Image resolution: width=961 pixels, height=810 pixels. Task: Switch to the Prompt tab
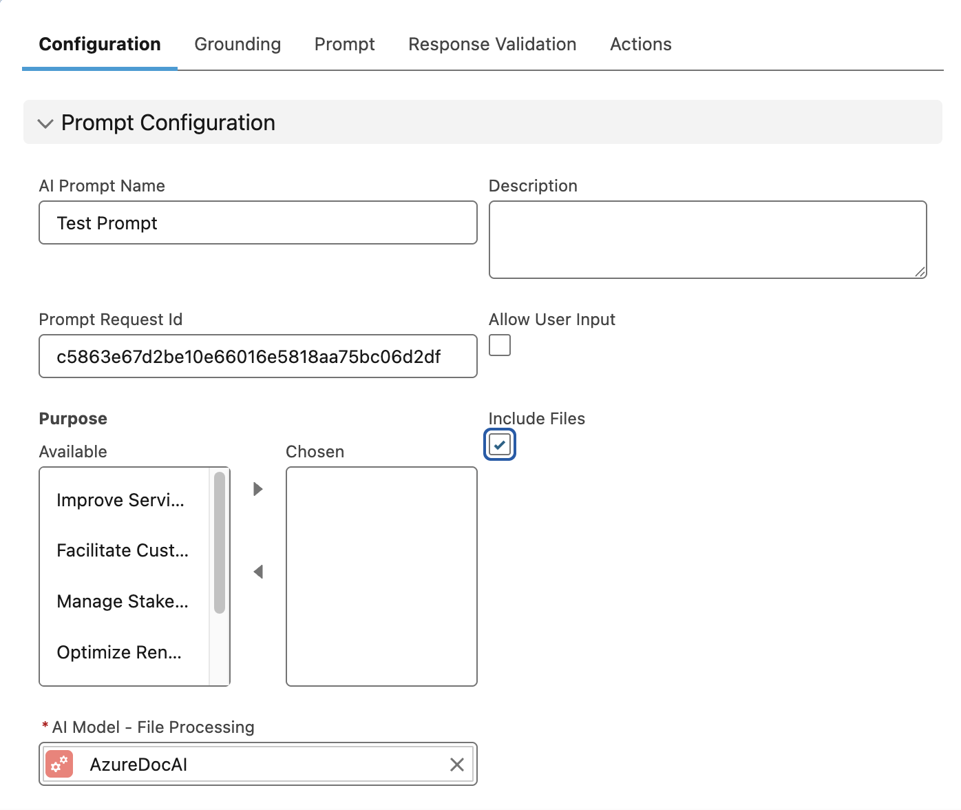344,44
